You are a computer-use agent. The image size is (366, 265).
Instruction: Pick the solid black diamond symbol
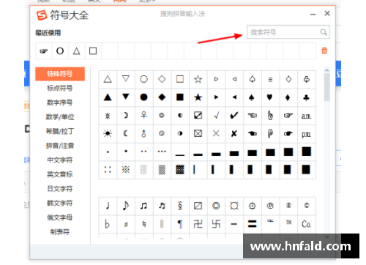pyautogui.click(x=162, y=97)
